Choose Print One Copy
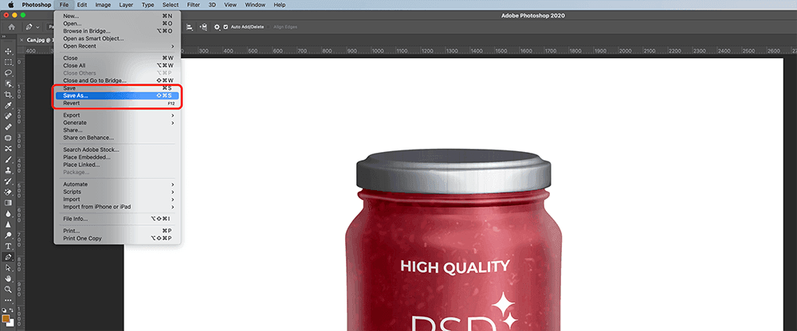The width and height of the screenshot is (797, 331). click(x=117, y=239)
